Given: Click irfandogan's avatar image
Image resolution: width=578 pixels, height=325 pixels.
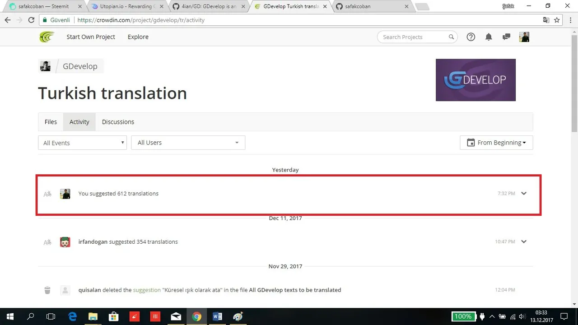Looking at the screenshot, I should pyautogui.click(x=65, y=242).
